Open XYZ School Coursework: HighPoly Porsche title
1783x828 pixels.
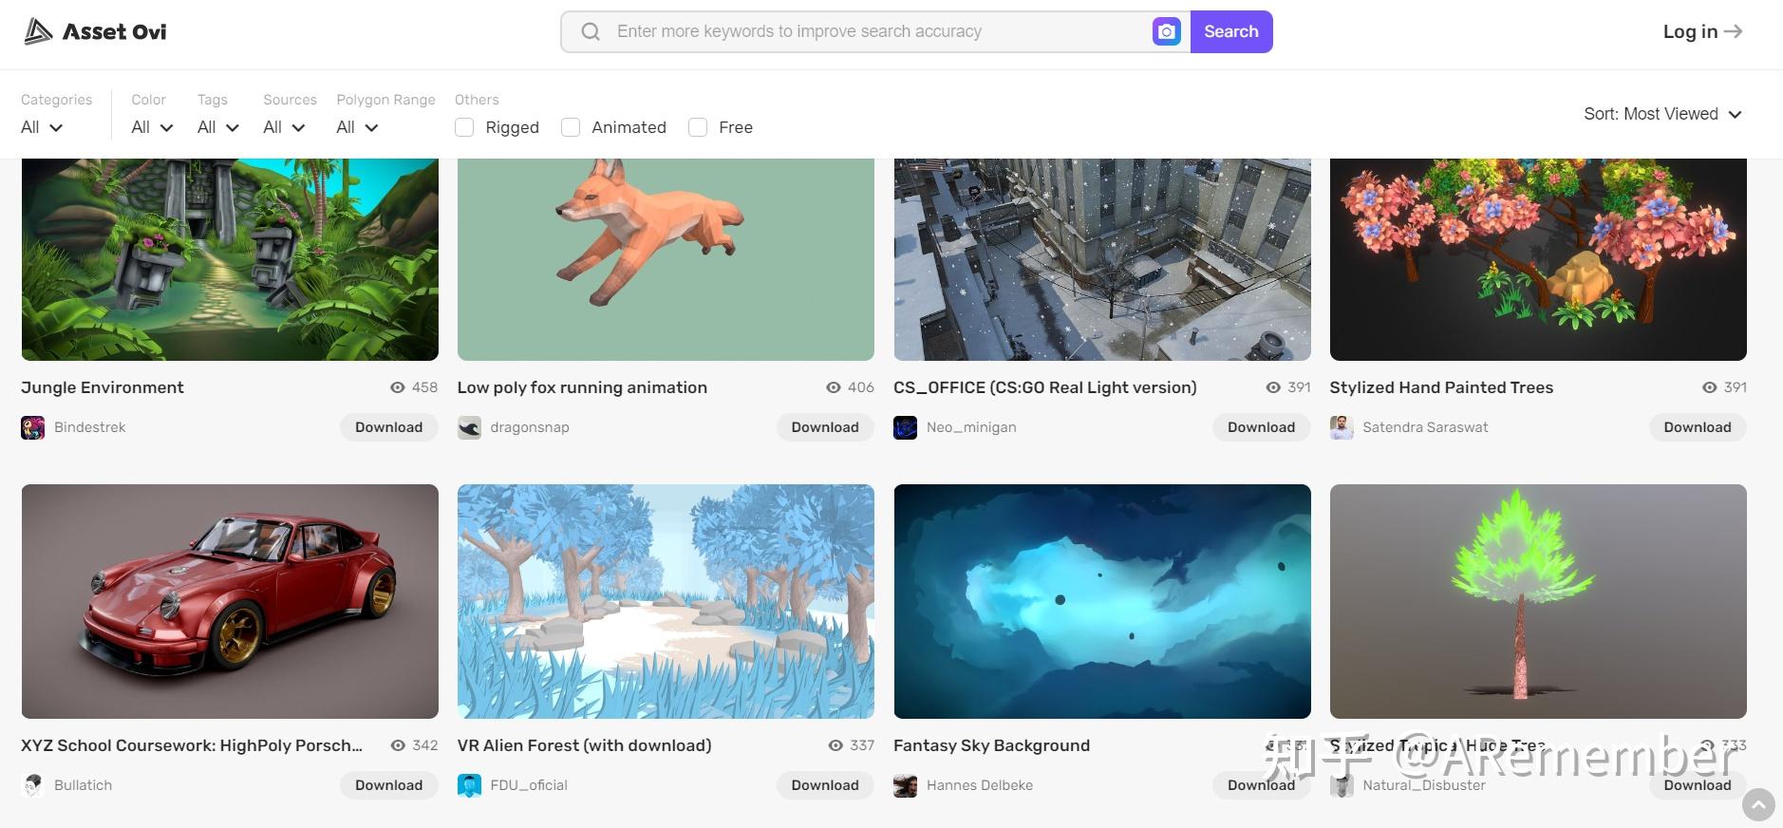coord(192,745)
